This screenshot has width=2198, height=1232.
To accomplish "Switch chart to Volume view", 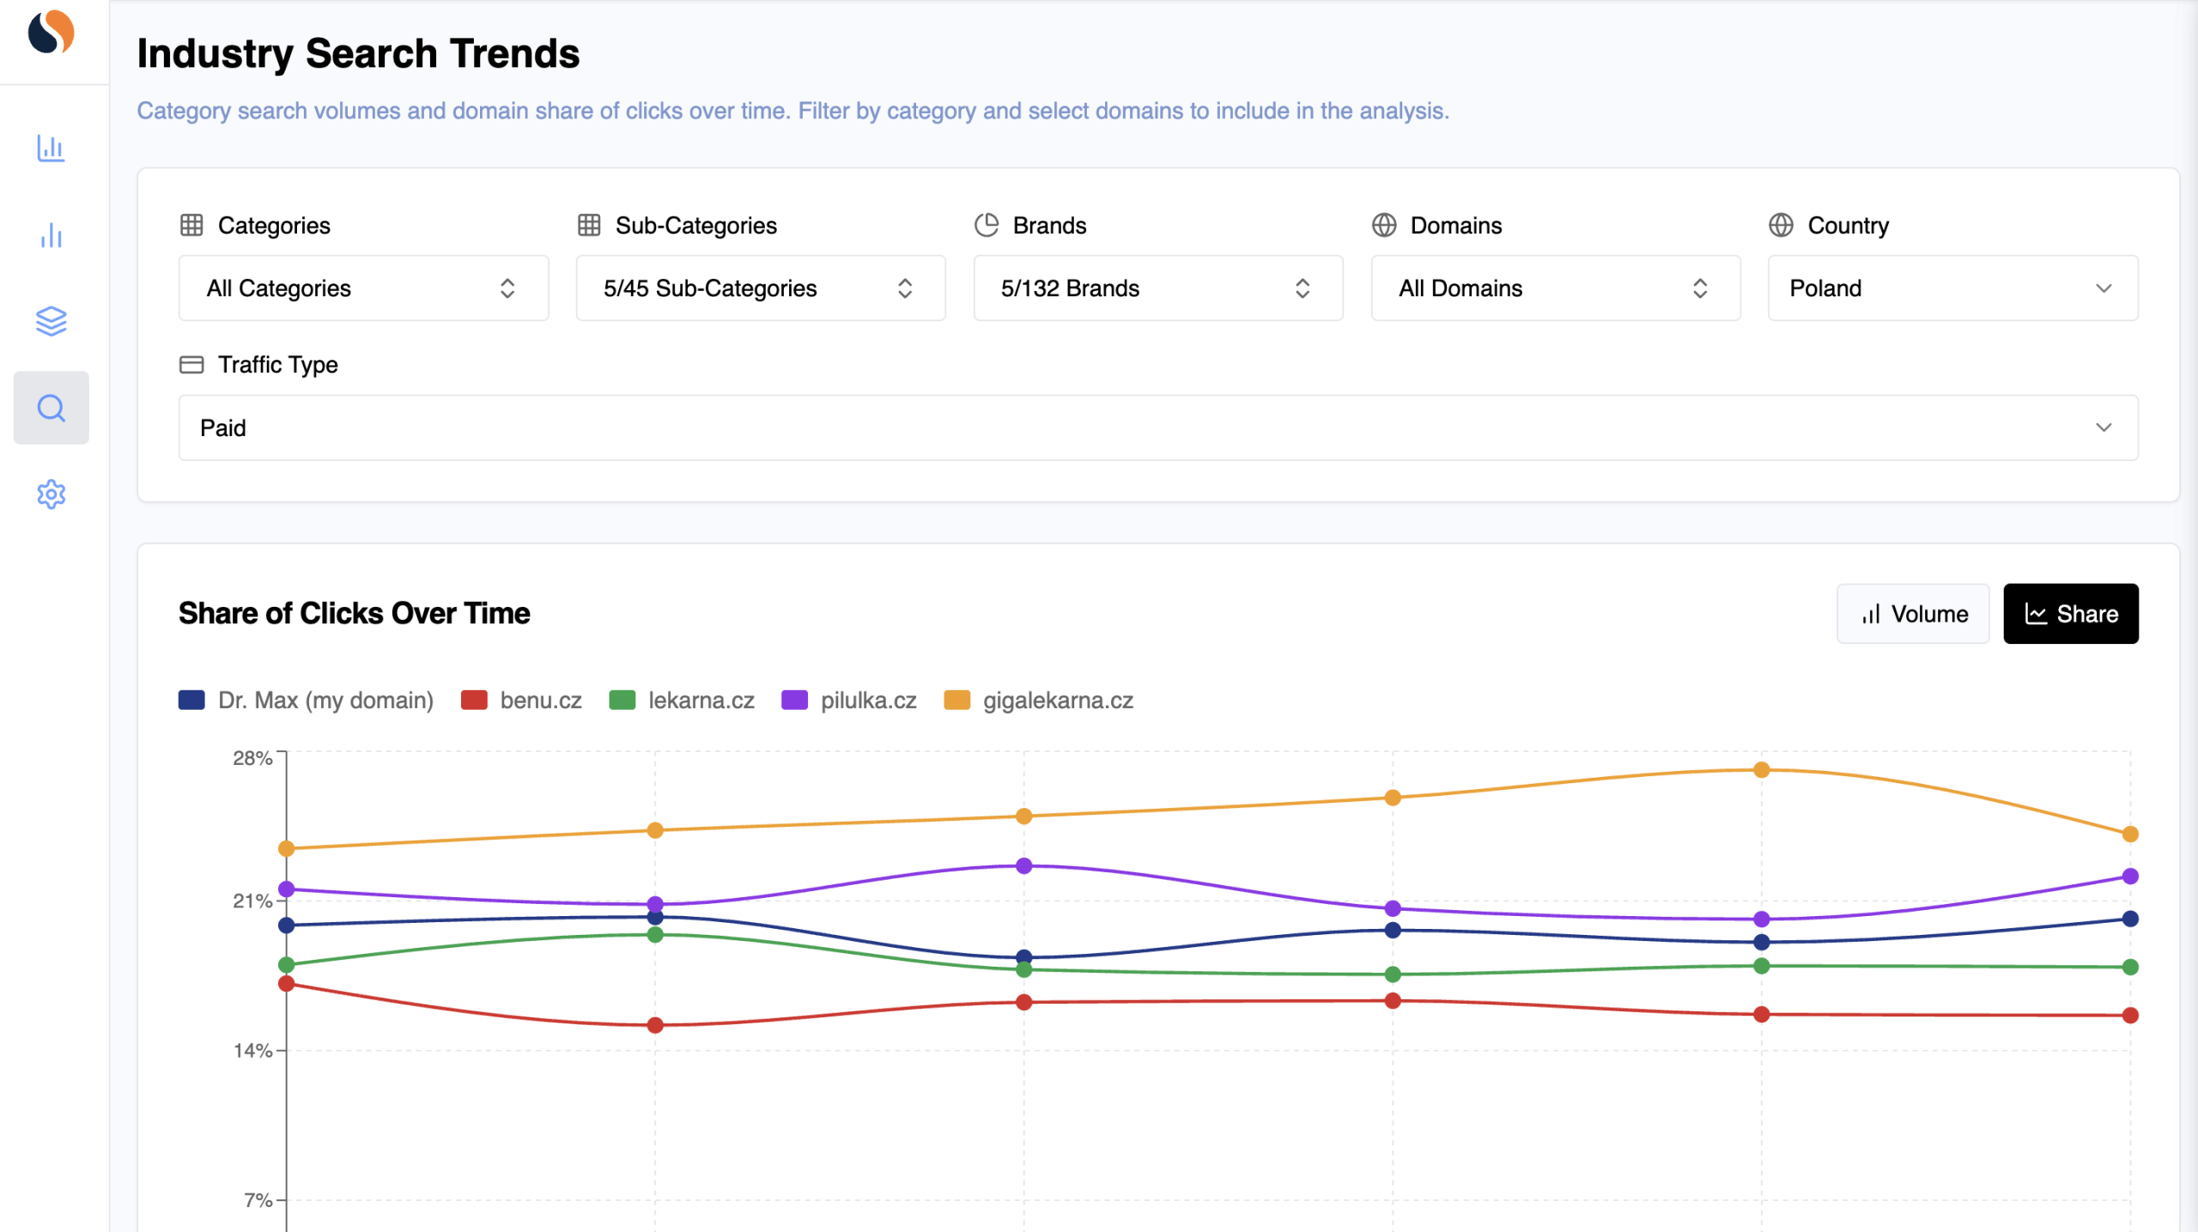I will pos(1912,614).
